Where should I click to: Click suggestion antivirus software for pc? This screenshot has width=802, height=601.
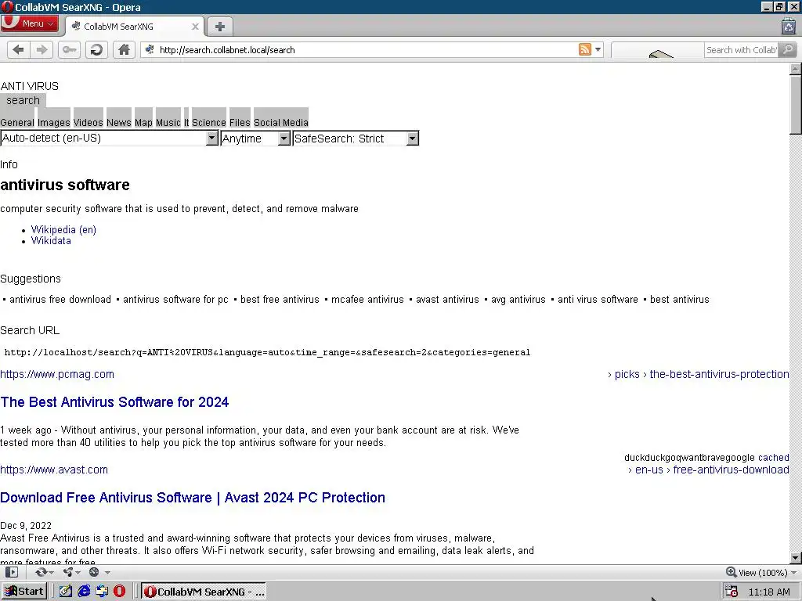[x=175, y=300]
